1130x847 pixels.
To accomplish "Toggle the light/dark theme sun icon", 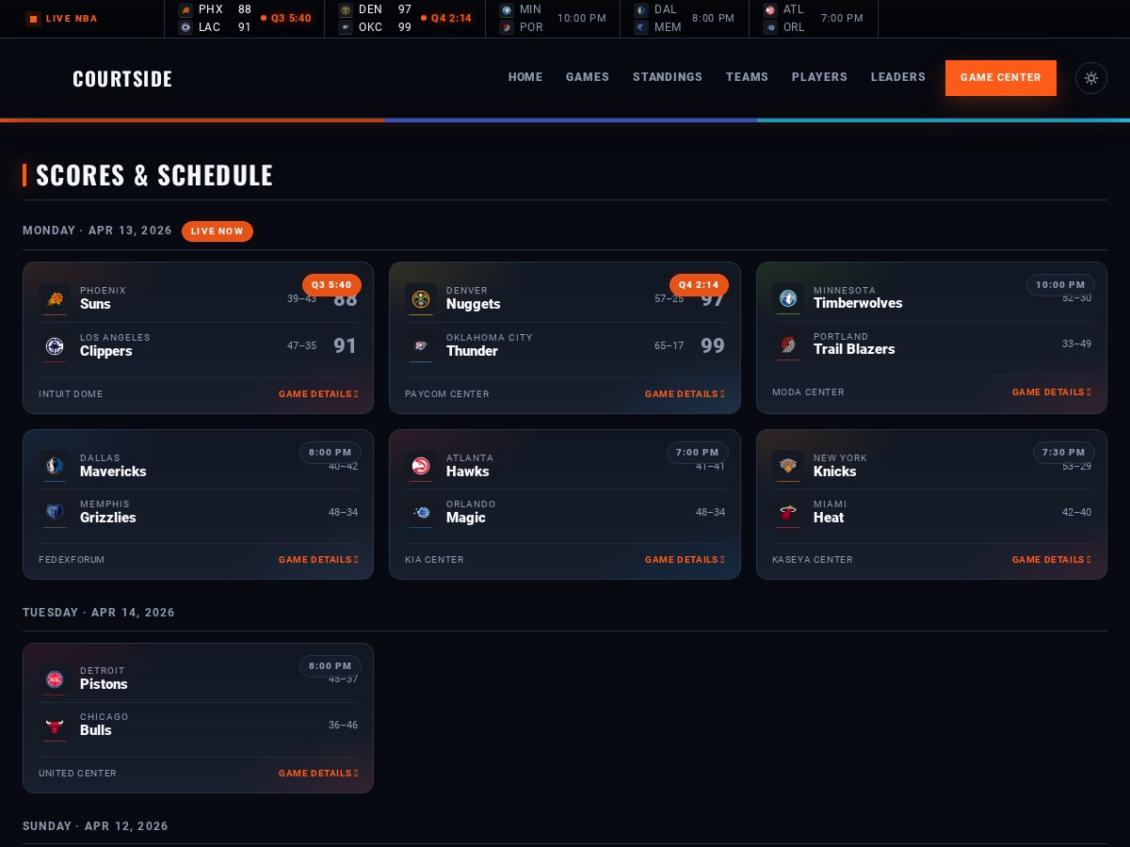I will [1091, 78].
